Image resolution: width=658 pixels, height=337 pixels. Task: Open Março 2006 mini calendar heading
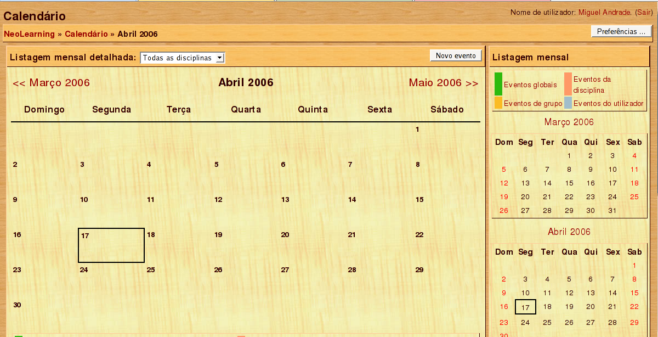[x=569, y=122]
